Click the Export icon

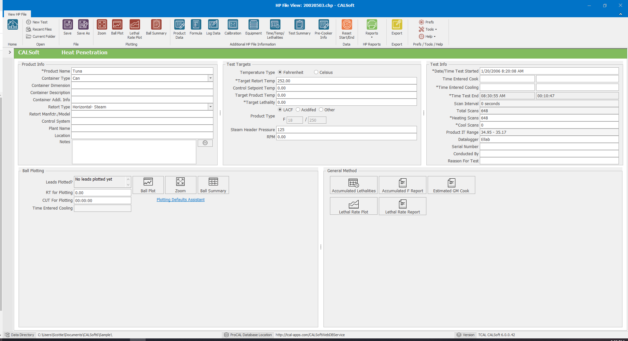397,25
